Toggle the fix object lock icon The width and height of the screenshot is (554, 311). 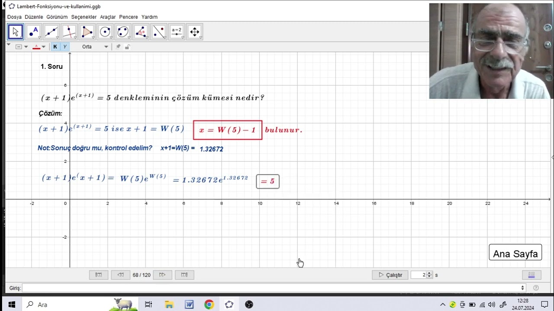pos(127,47)
